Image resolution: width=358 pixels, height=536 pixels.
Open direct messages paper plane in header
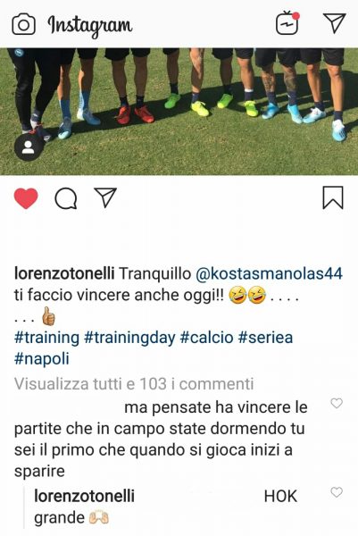[x=334, y=23]
